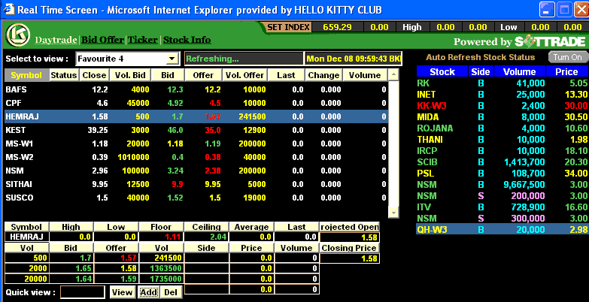Switch to the Ticker page
Screen dimensions: 589x302
point(143,40)
